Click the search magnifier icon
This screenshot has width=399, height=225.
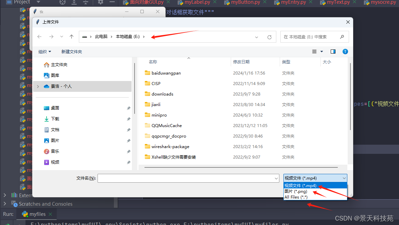pos(342,37)
